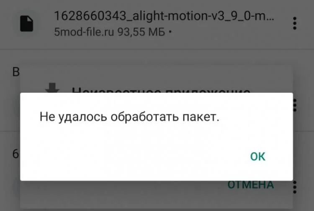The width and height of the screenshot is (314, 211).
Task: Open three-dot menu for alight-motion file
Action: pyautogui.click(x=295, y=23)
